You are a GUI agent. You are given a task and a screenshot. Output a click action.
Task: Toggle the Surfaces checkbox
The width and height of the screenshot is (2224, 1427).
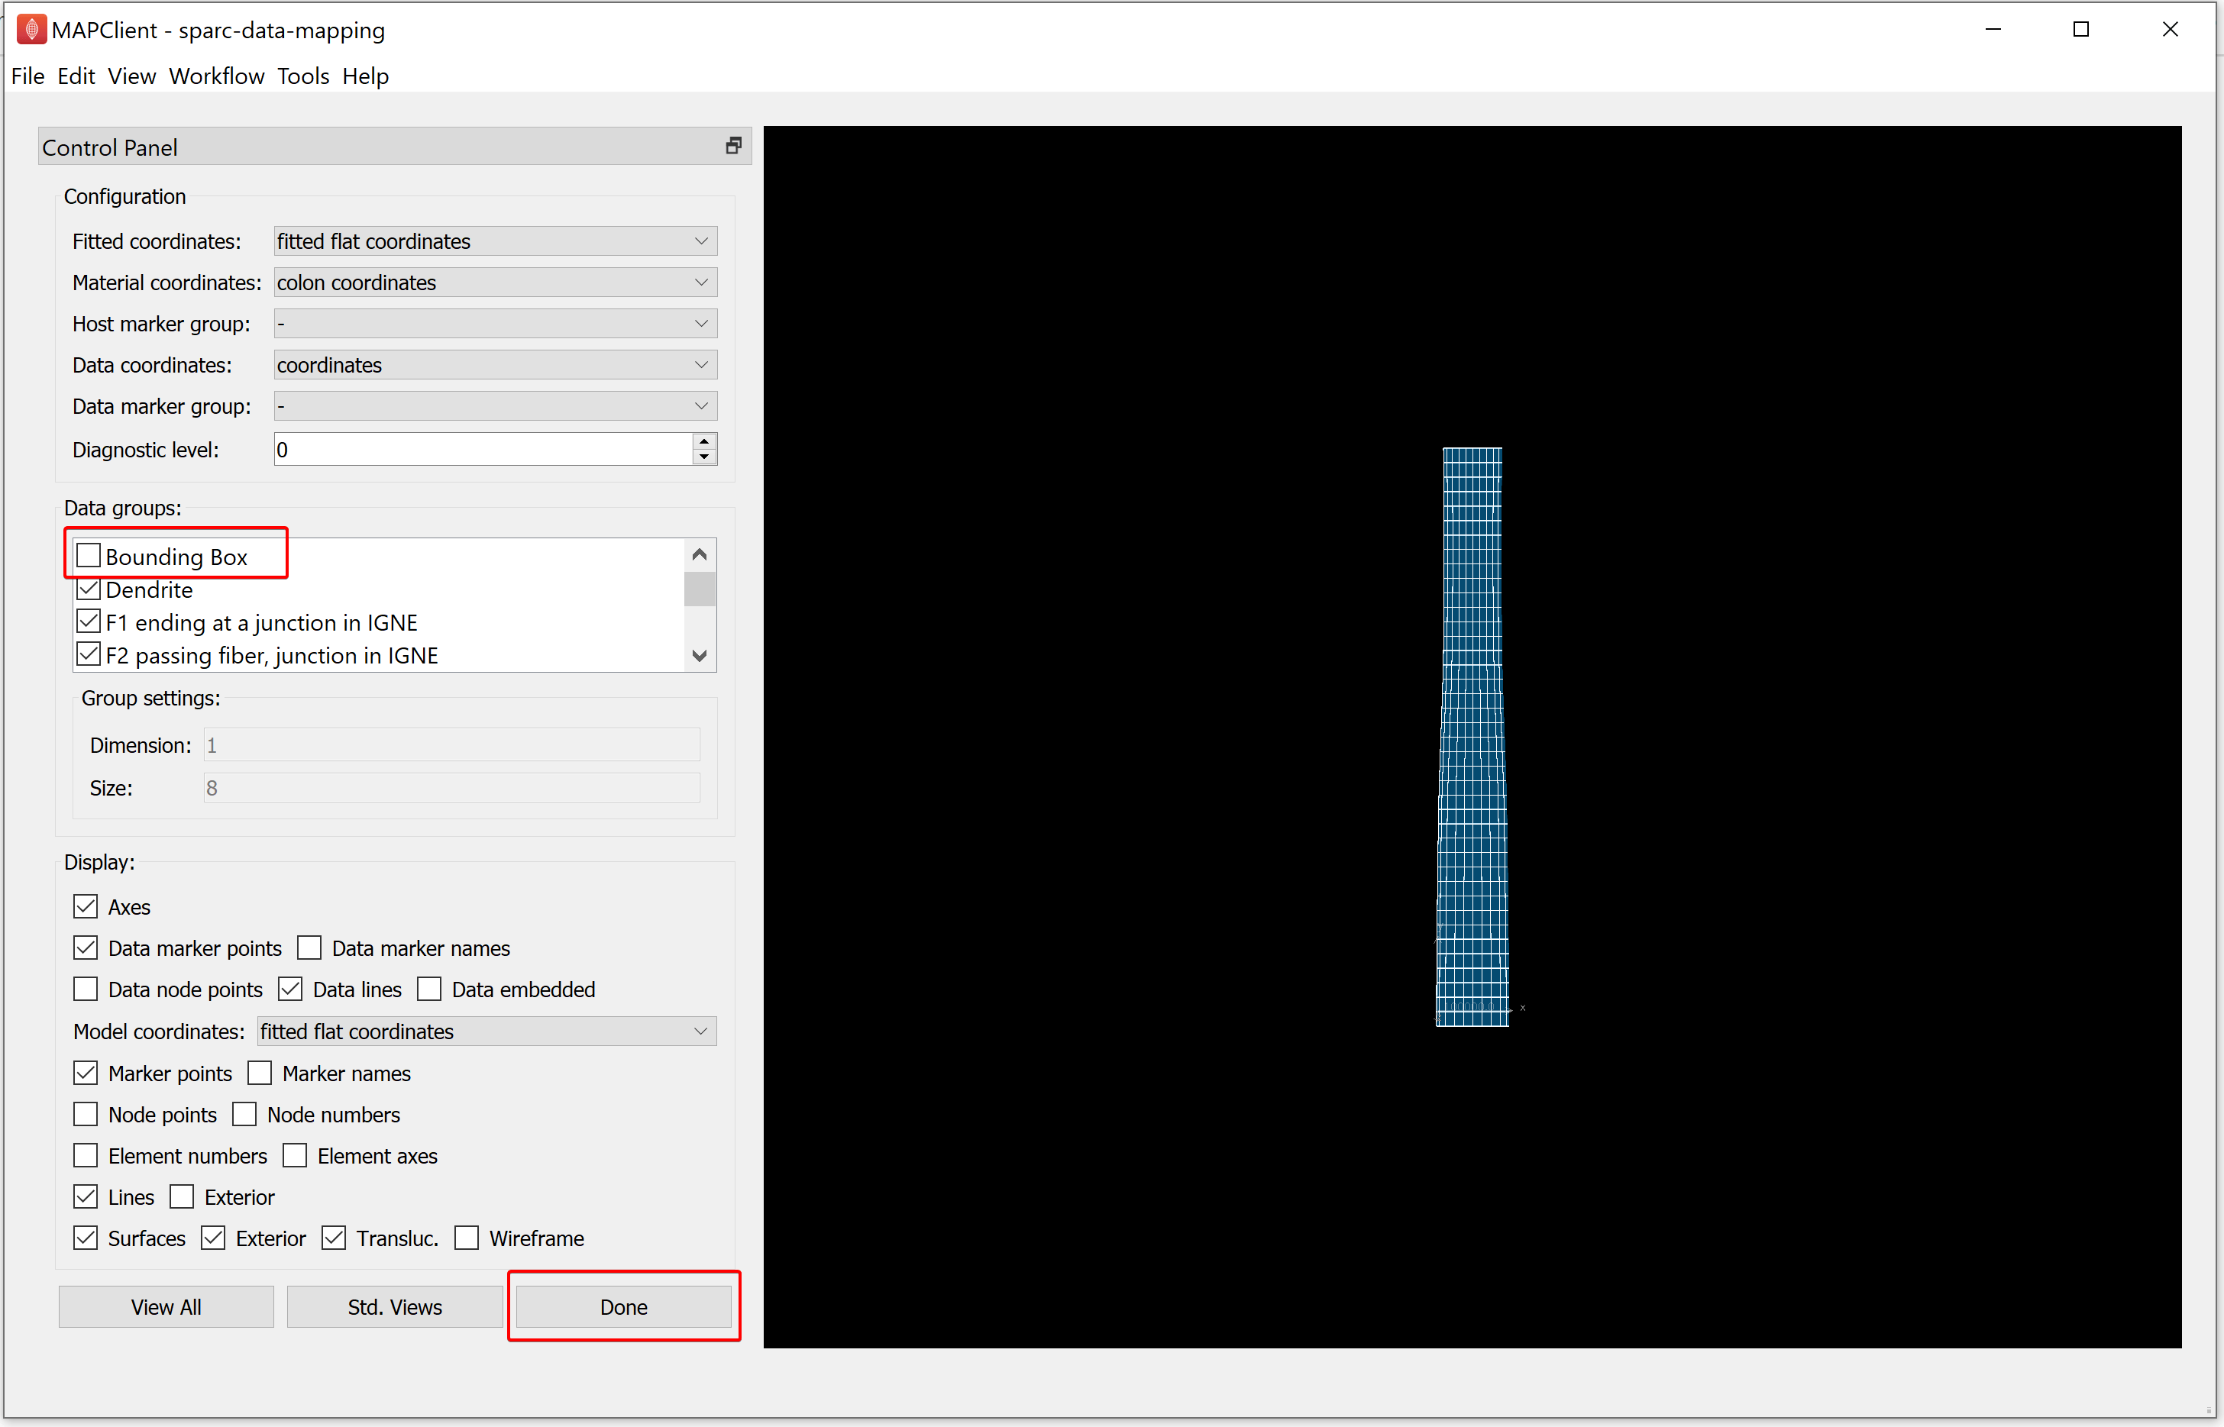[86, 1238]
